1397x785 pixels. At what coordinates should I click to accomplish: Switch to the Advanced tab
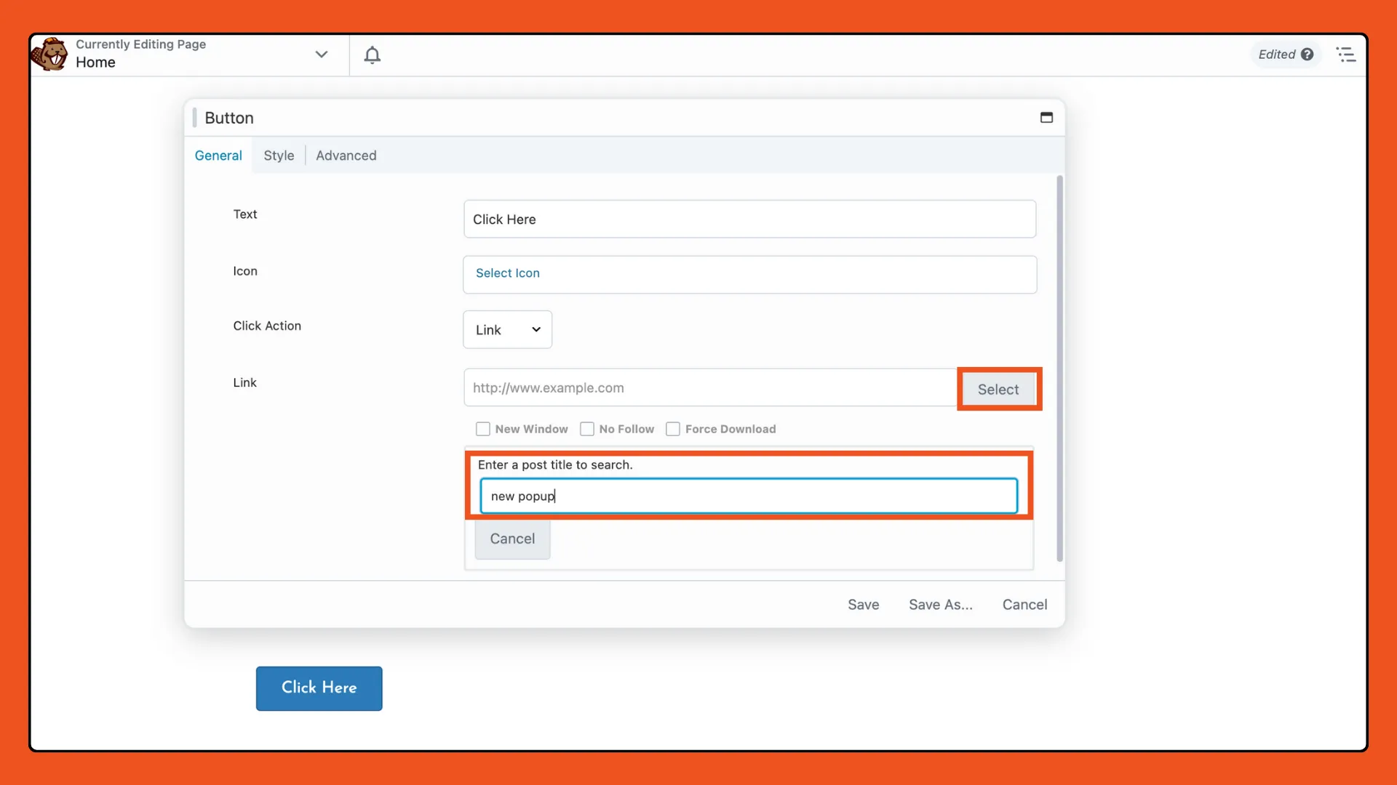point(346,154)
